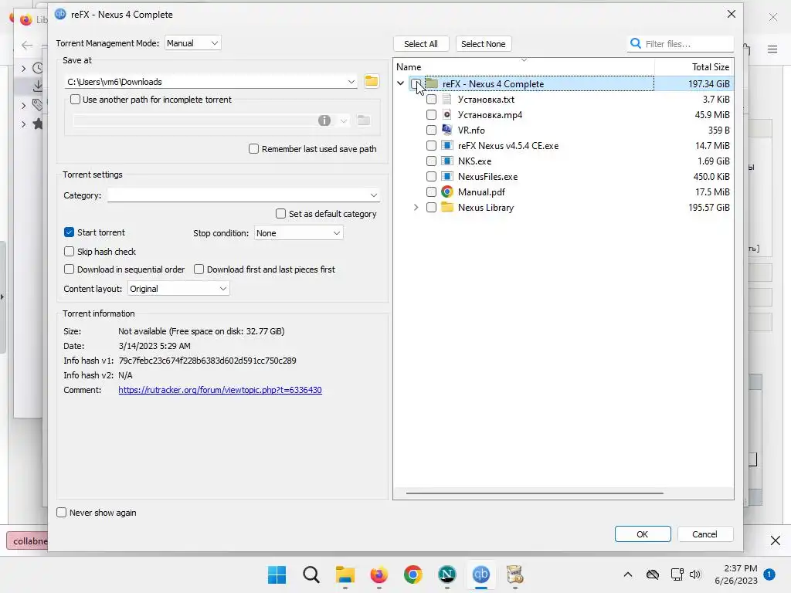Open taskbar Search
Viewport: 791px width, 593px height.
311,574
